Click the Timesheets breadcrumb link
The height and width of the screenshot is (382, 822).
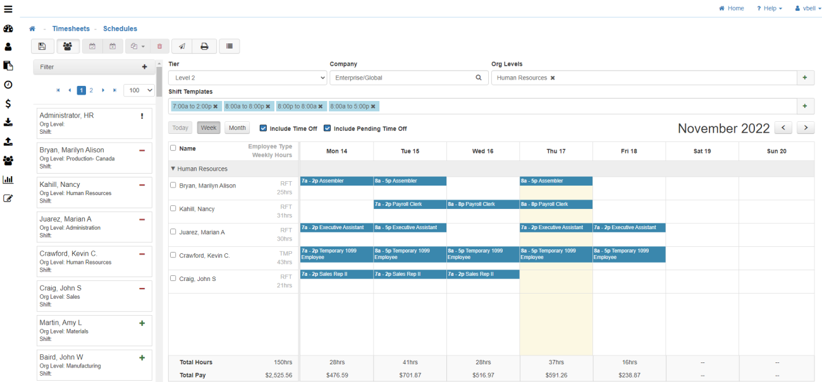click(72, 28)
